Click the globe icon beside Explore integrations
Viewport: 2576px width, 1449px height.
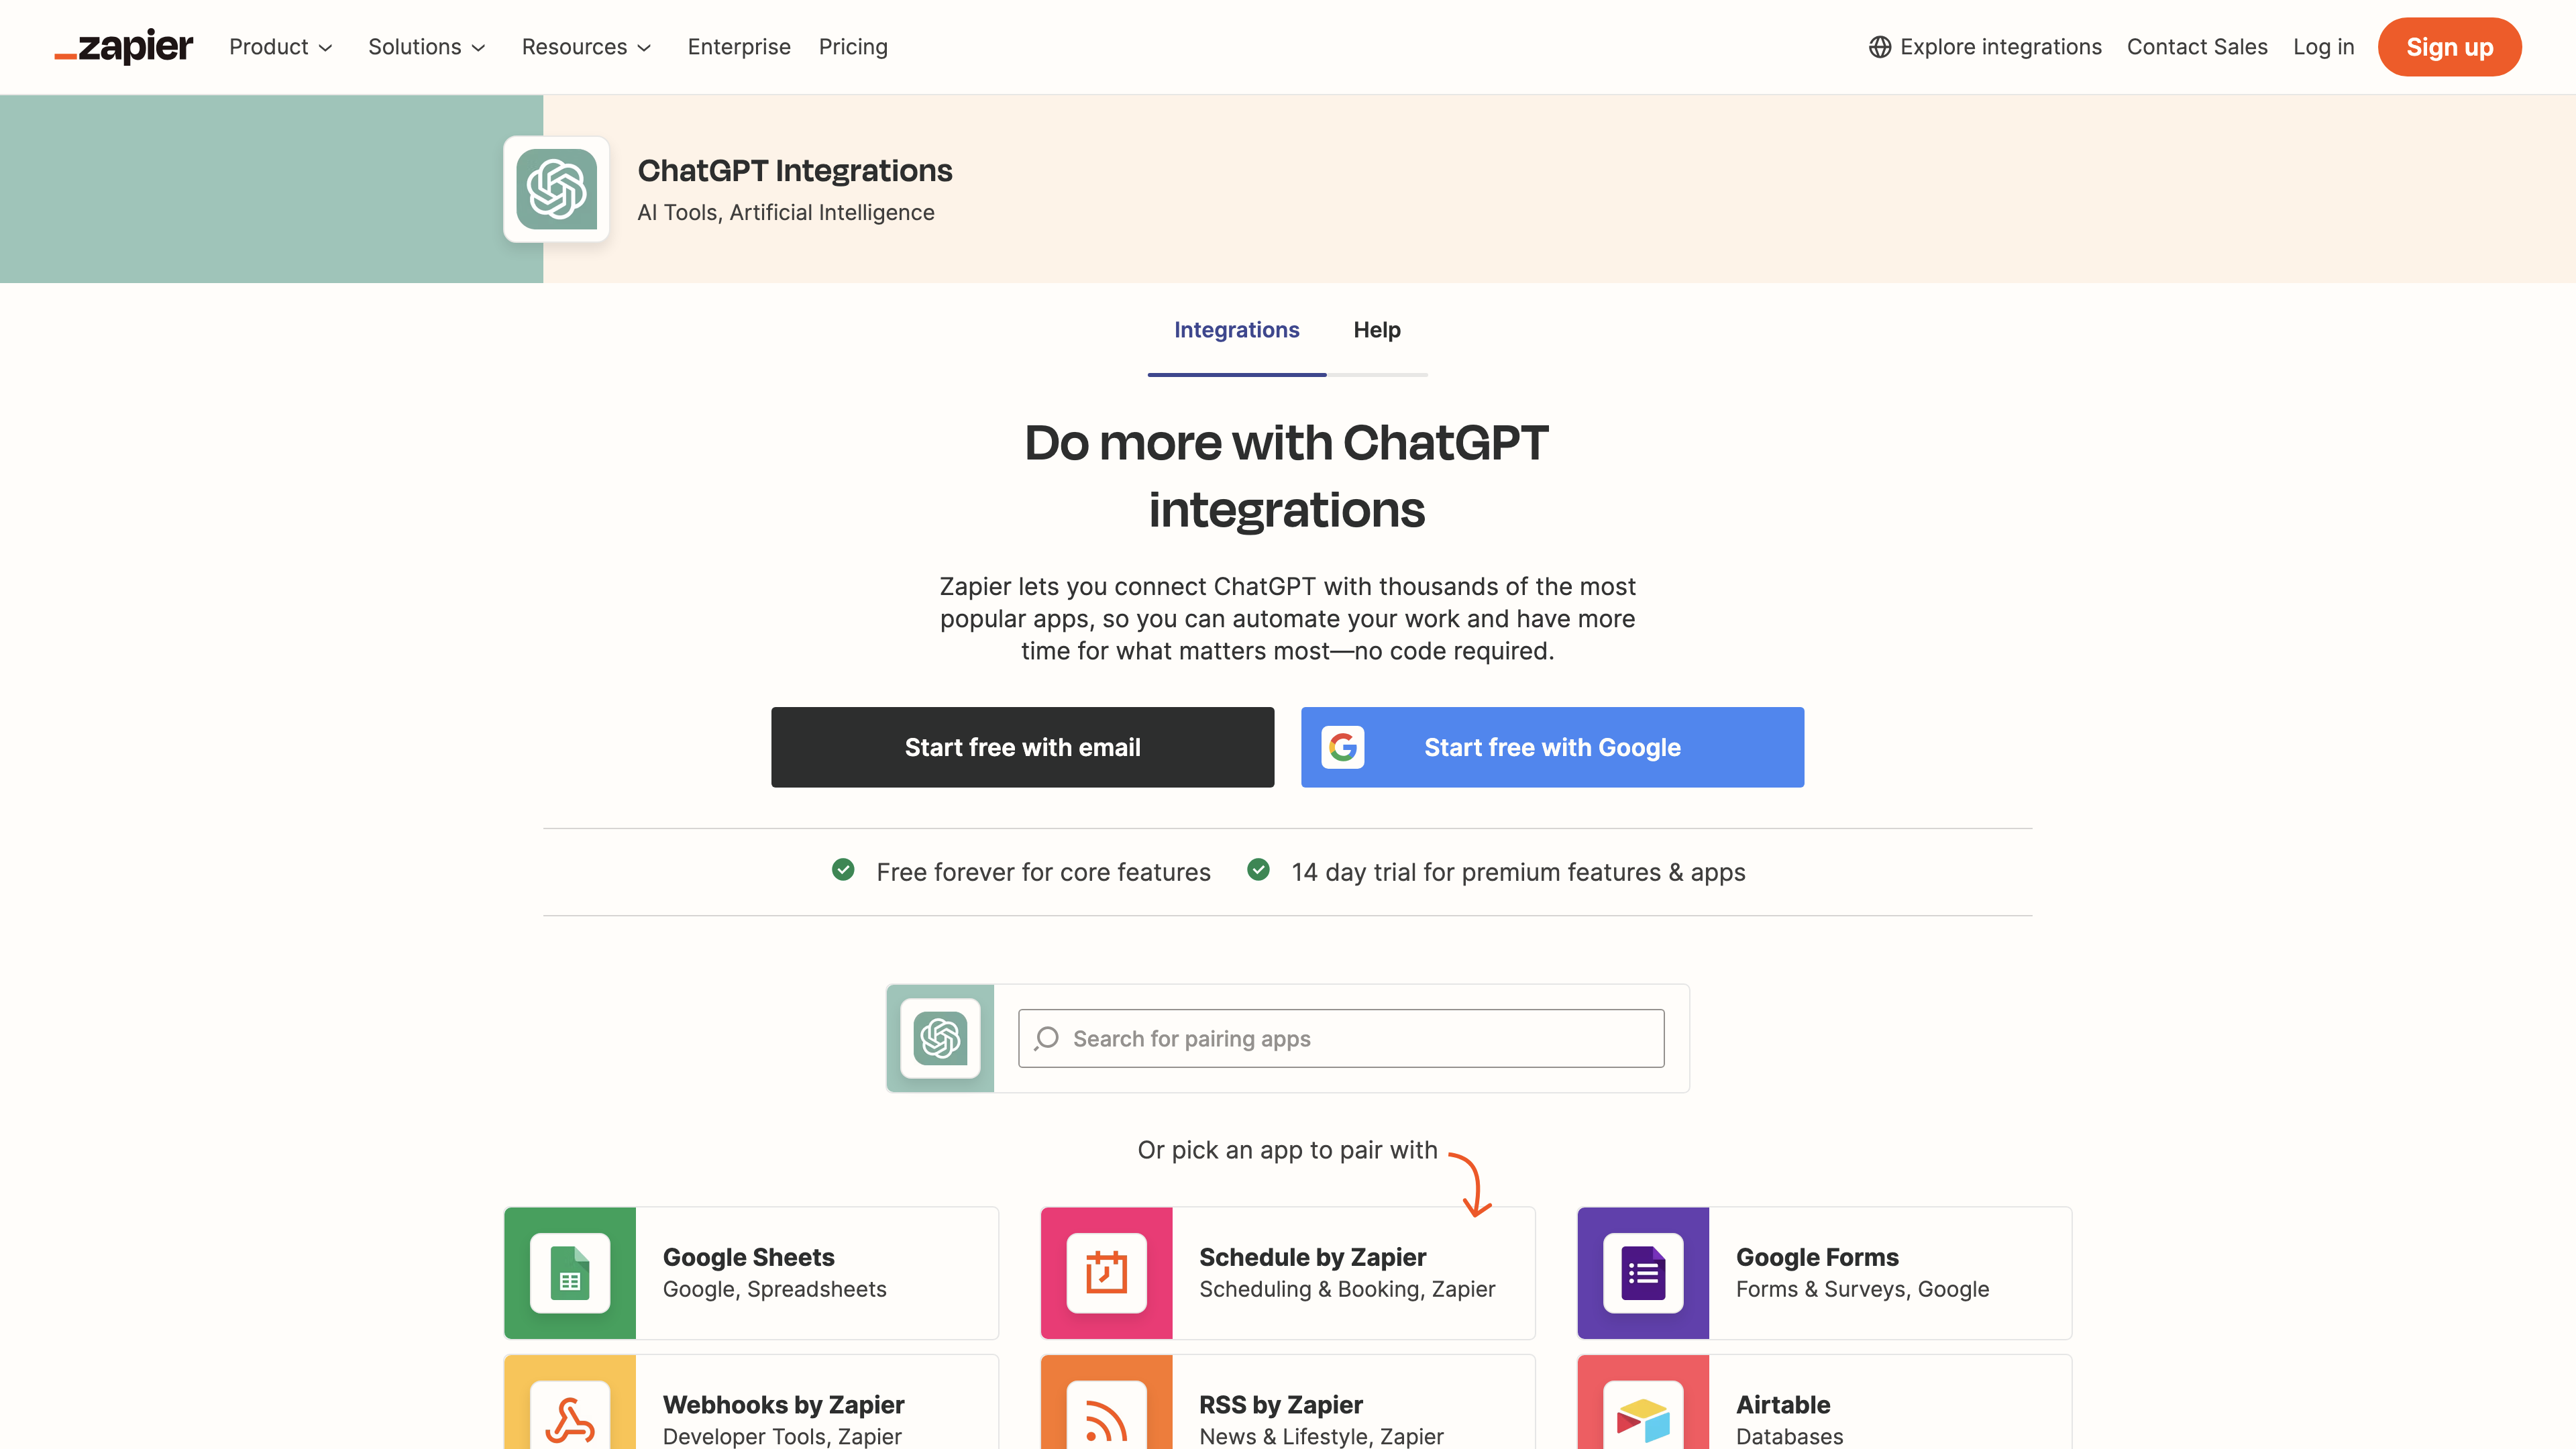[x=1879, y=47]
